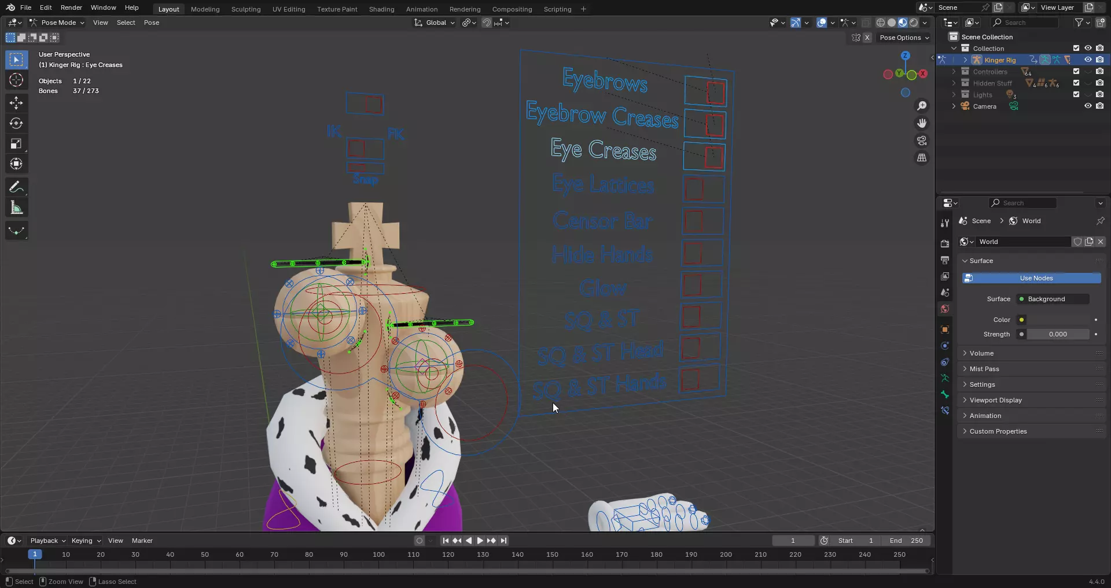This screenshot has height=588, width=1111.
Task: Open Global transform orientation dropdown
Action: click(x=435, y=23)
